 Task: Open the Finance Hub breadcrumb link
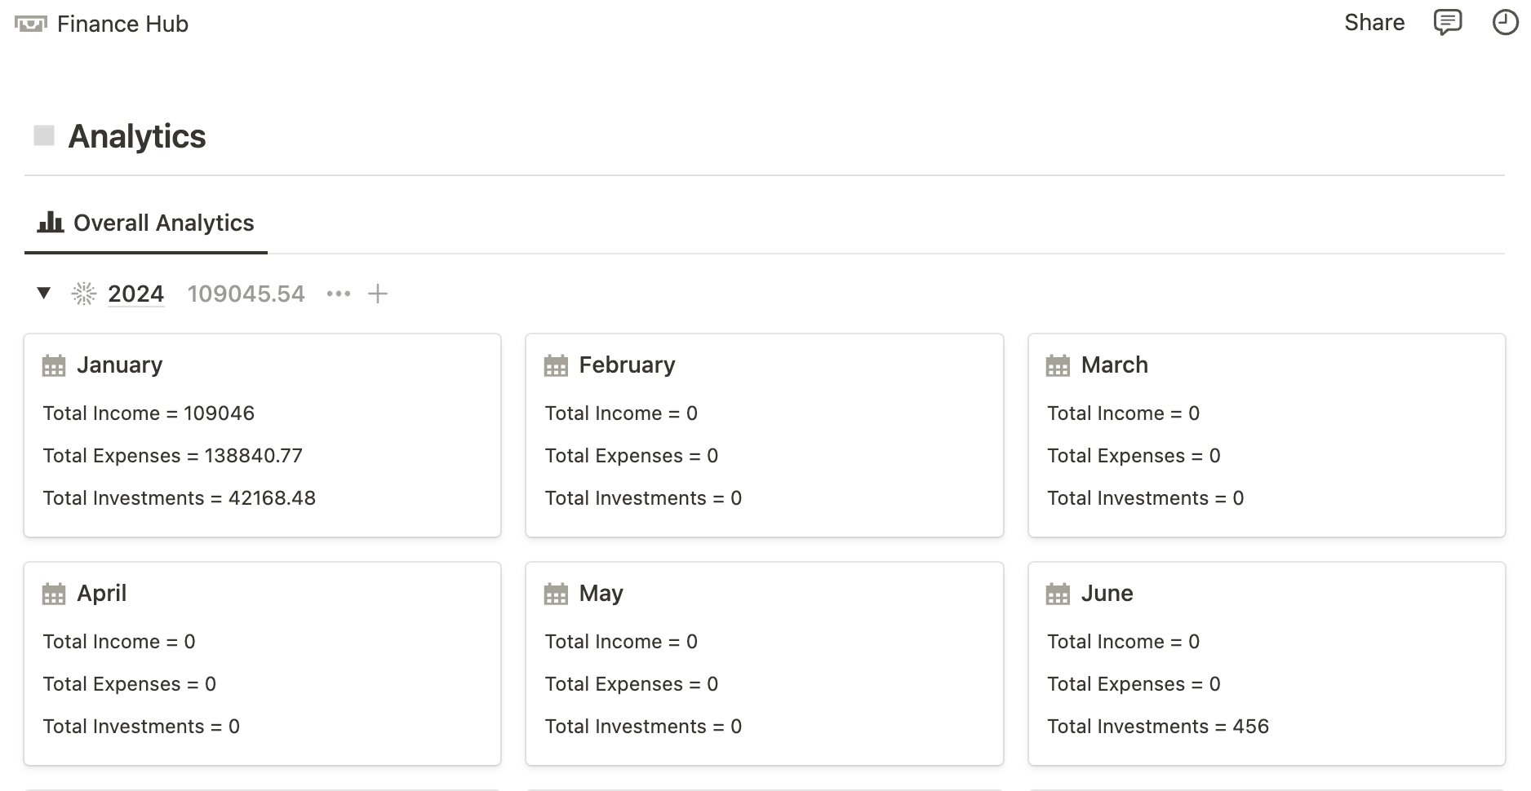(x=122, y=24)
